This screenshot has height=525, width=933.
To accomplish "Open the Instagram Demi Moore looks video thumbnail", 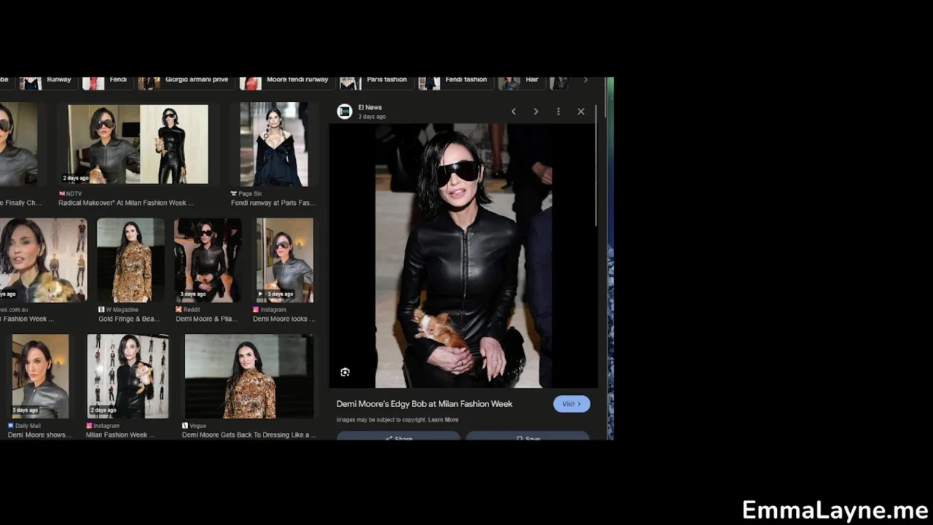I will 285,260.
